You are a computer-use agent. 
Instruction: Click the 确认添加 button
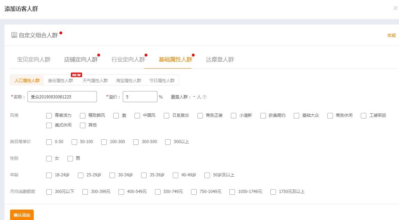pos(22,215)
